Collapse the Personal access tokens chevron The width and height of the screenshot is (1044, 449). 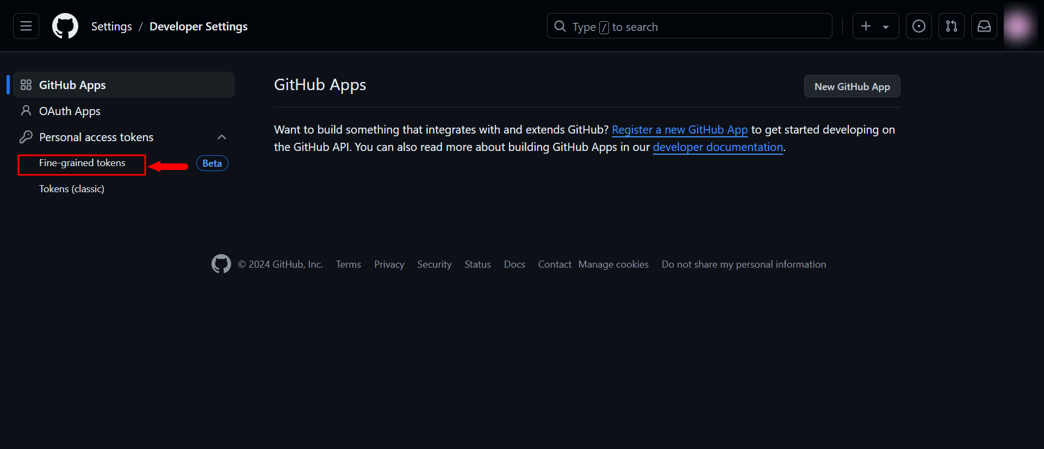(x=222, y=137)
